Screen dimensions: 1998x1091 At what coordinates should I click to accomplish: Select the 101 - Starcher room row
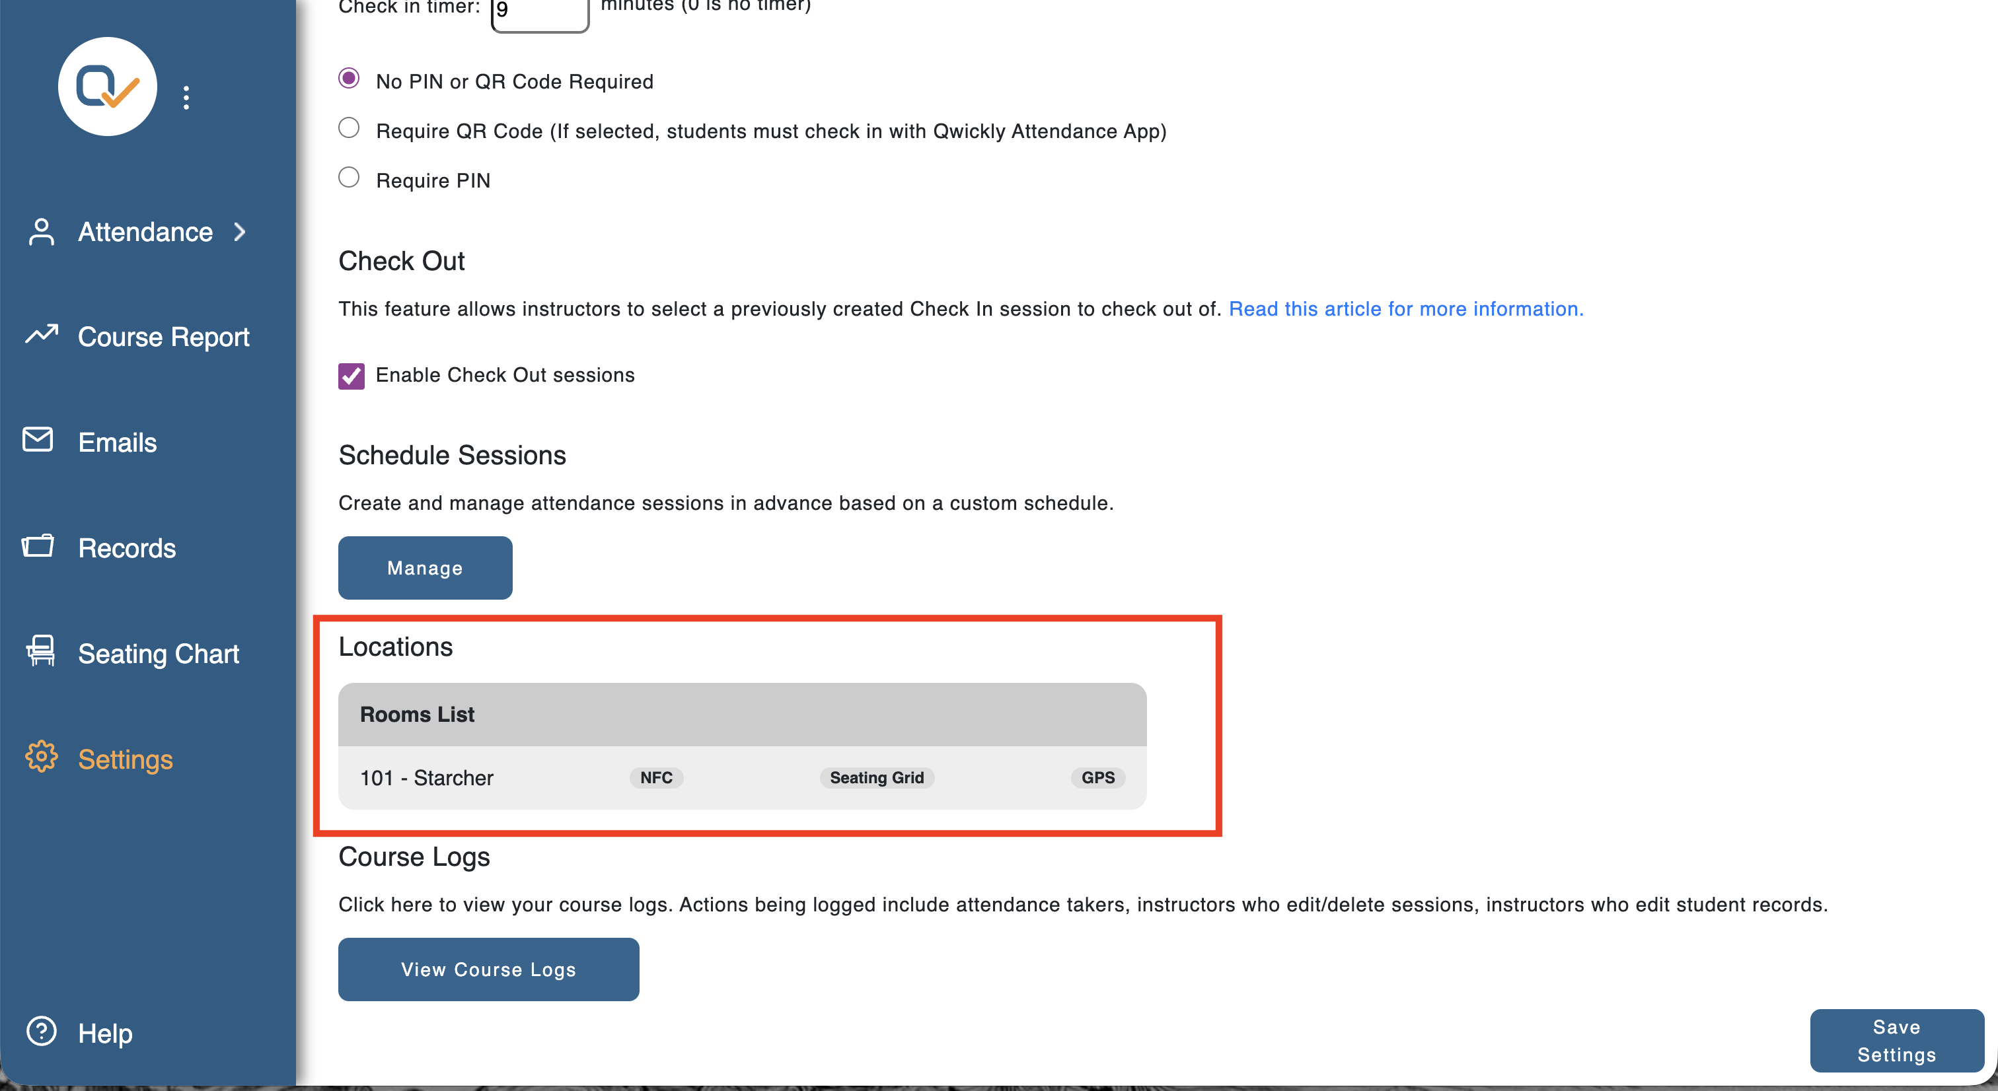[x=742, y=778]
